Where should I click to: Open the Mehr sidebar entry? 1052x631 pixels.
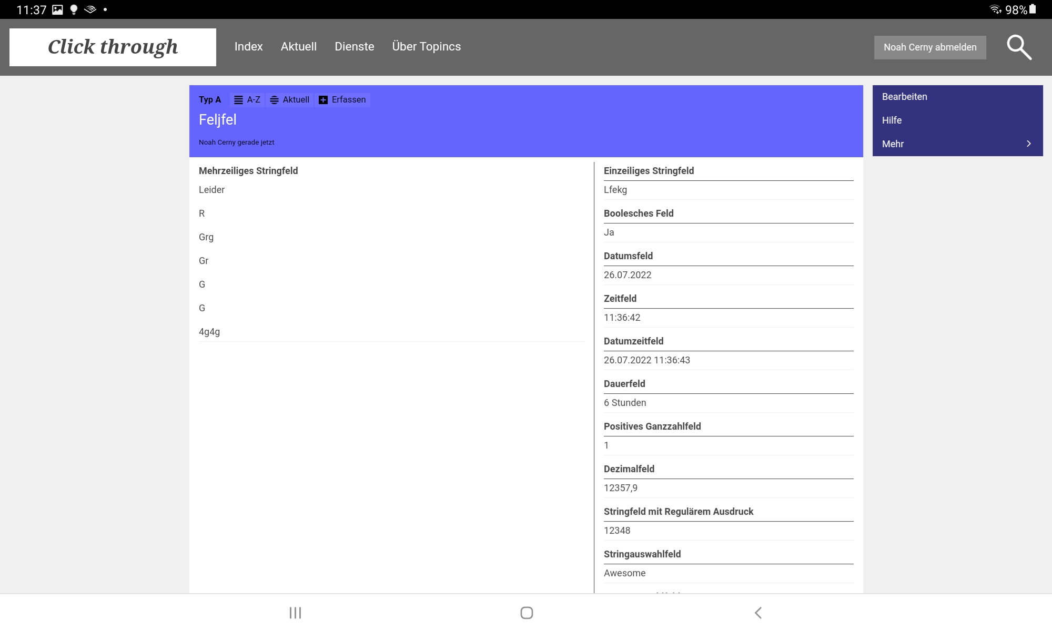[x=893, y=144]
